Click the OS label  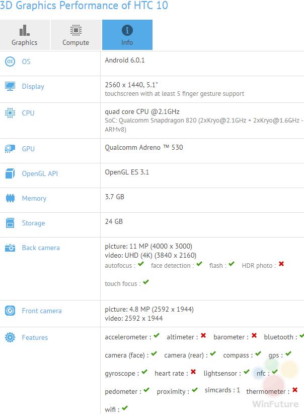[x=26, y=62]
